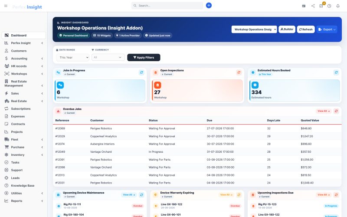347x217 pixels.
Task: Click the Customers person icon in sidebar
Action: (x=7, y=51)
